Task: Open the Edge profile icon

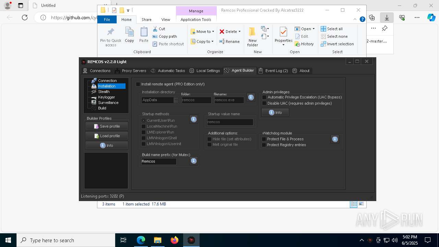Action: coord(7,5)
